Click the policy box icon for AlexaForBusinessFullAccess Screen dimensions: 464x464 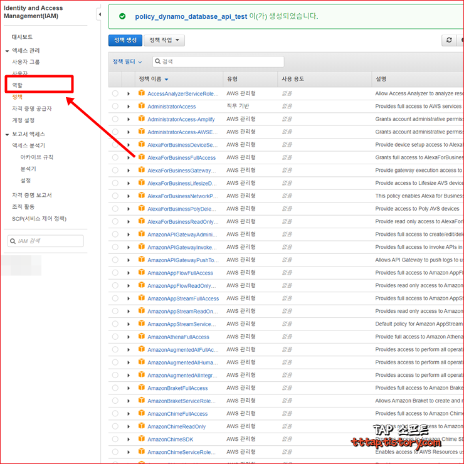click(x=142, y=157)
